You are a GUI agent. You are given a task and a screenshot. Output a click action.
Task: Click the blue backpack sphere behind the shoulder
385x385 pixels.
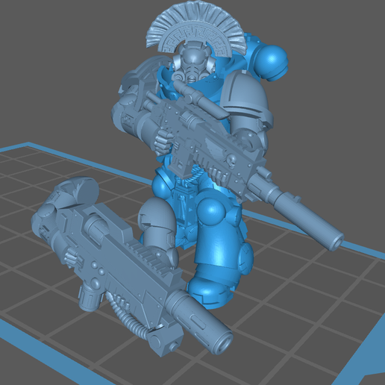pos(271,62)
